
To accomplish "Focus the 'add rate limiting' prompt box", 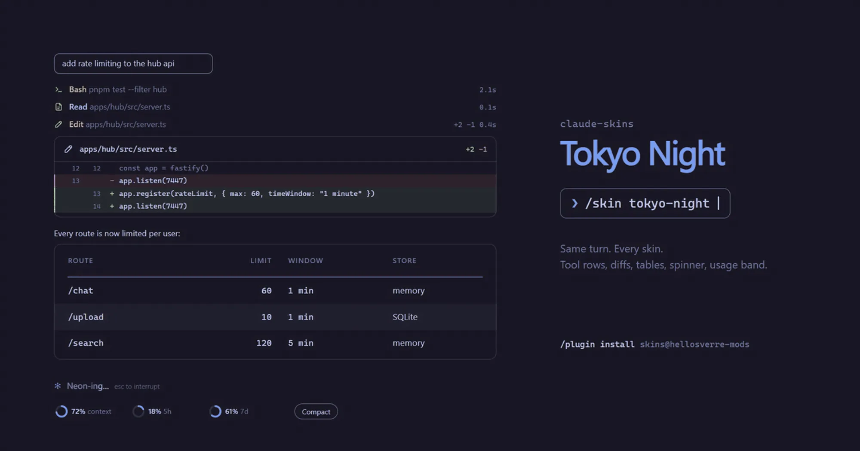I will click(133, 64).
